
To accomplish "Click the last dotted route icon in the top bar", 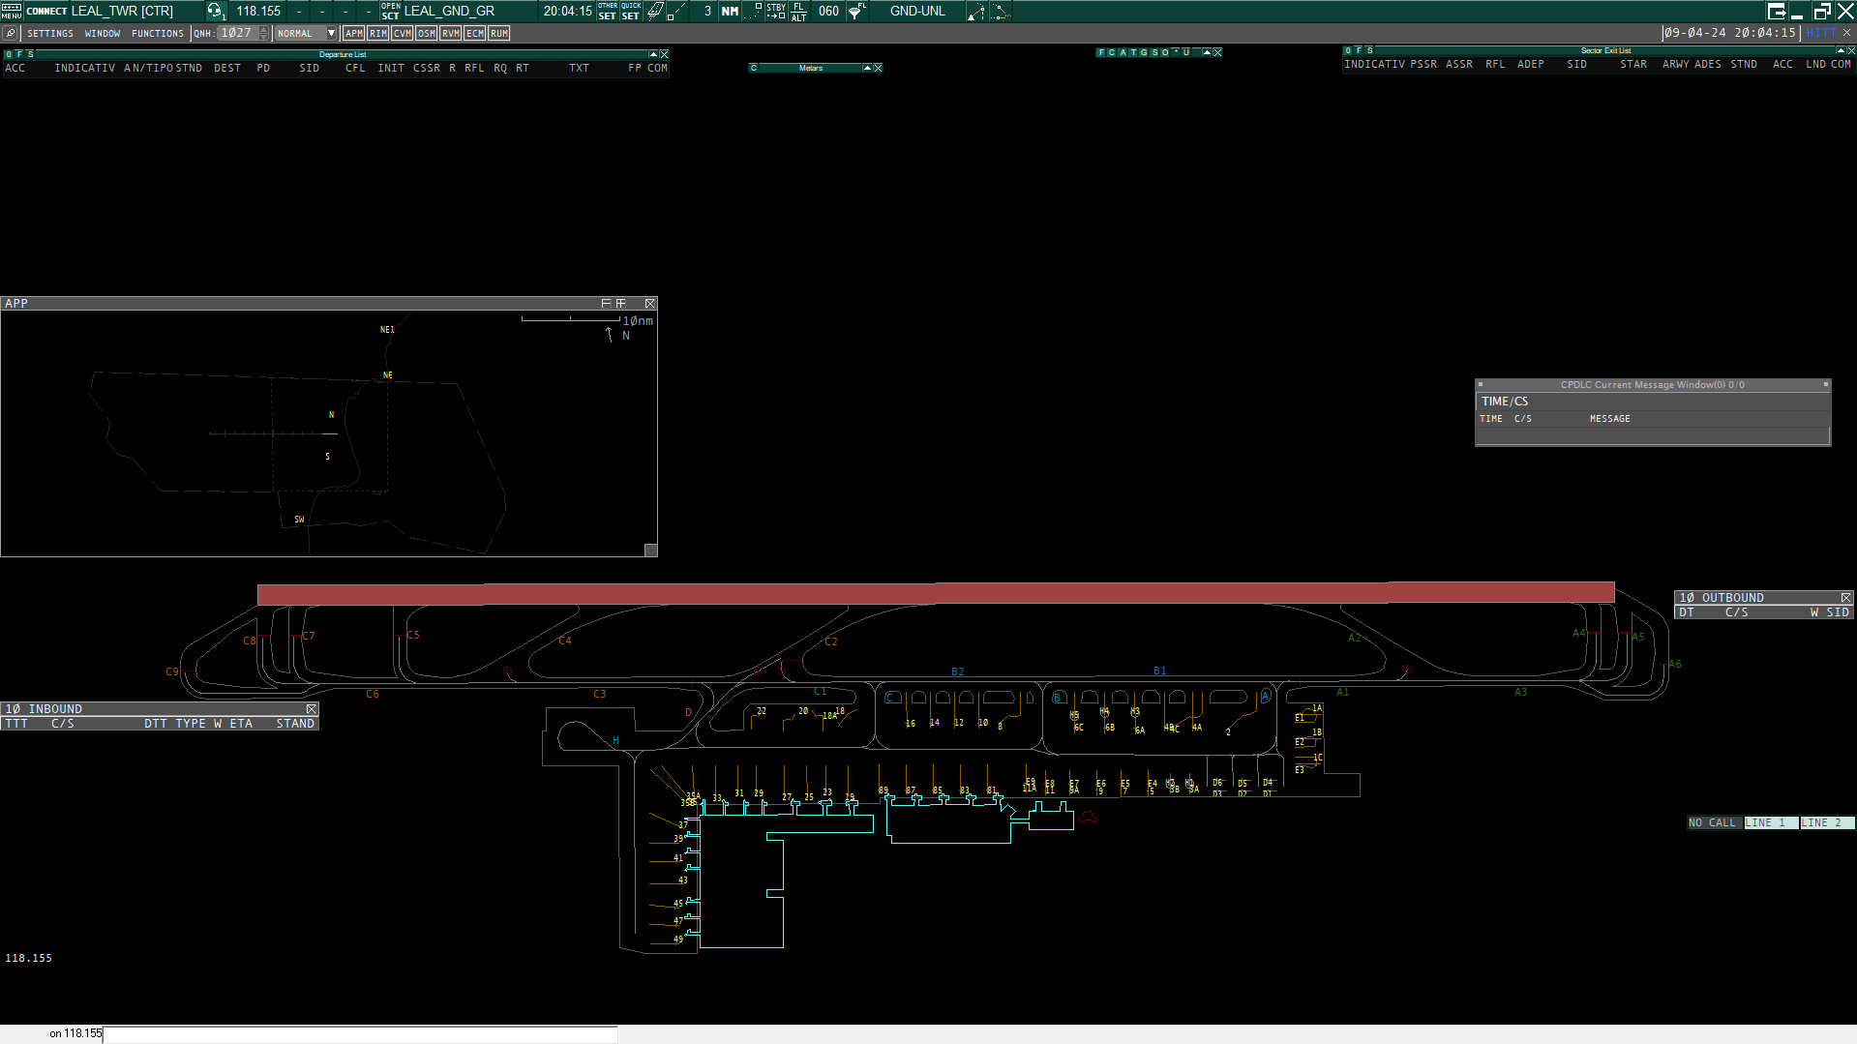I will 1001,11.
